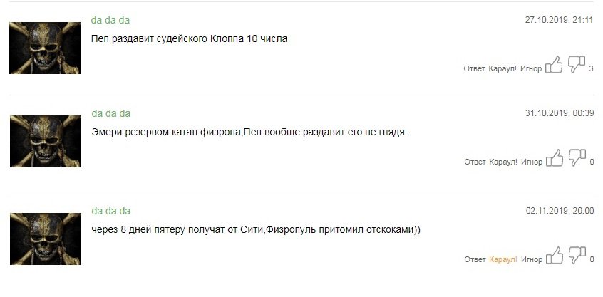Report first comment with Караул!
The height and width of the screenshot is (297, 603).
(x=502, y=69)
